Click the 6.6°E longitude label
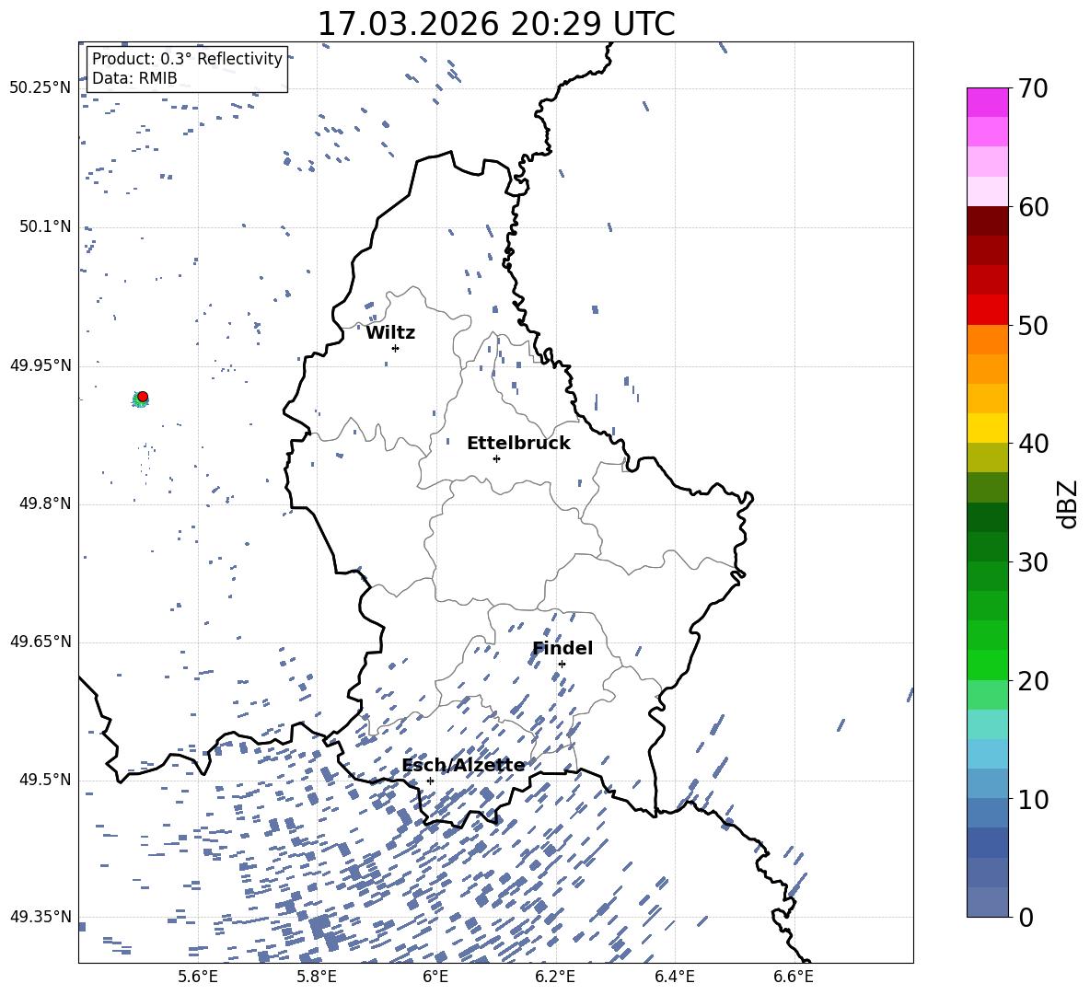The image size is (1090, 995). 794,977
